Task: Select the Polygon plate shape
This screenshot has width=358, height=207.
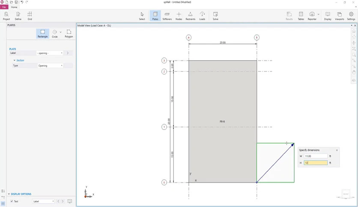Action: pyautogui.click(x=69, y=33)
